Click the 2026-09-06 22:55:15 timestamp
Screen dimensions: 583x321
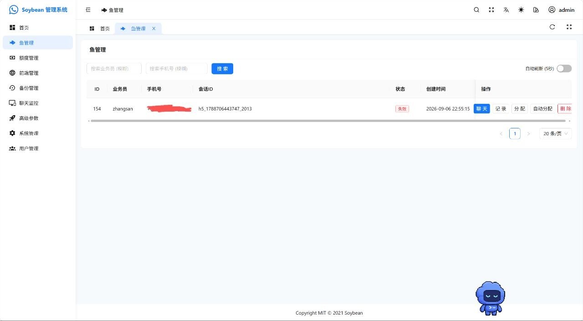pos(448,109)
